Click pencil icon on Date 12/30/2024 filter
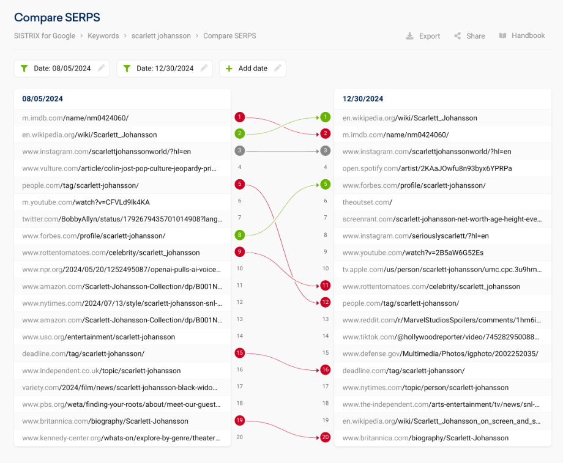The width and height of the screenshot is (563, 463). 204,69
